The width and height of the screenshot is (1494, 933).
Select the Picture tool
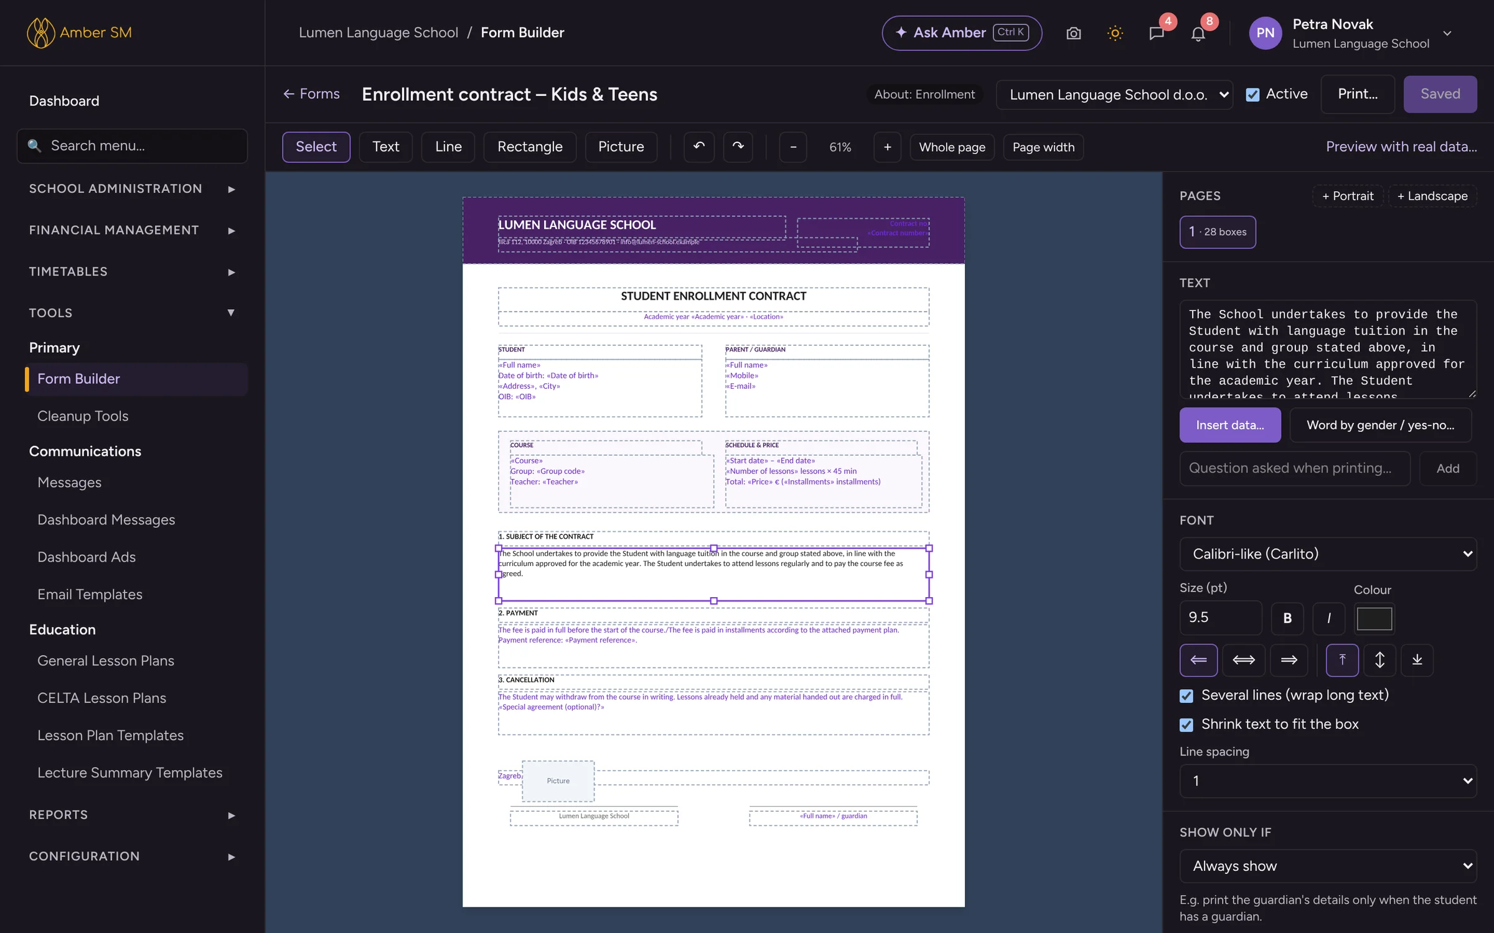tap(621, 147)
